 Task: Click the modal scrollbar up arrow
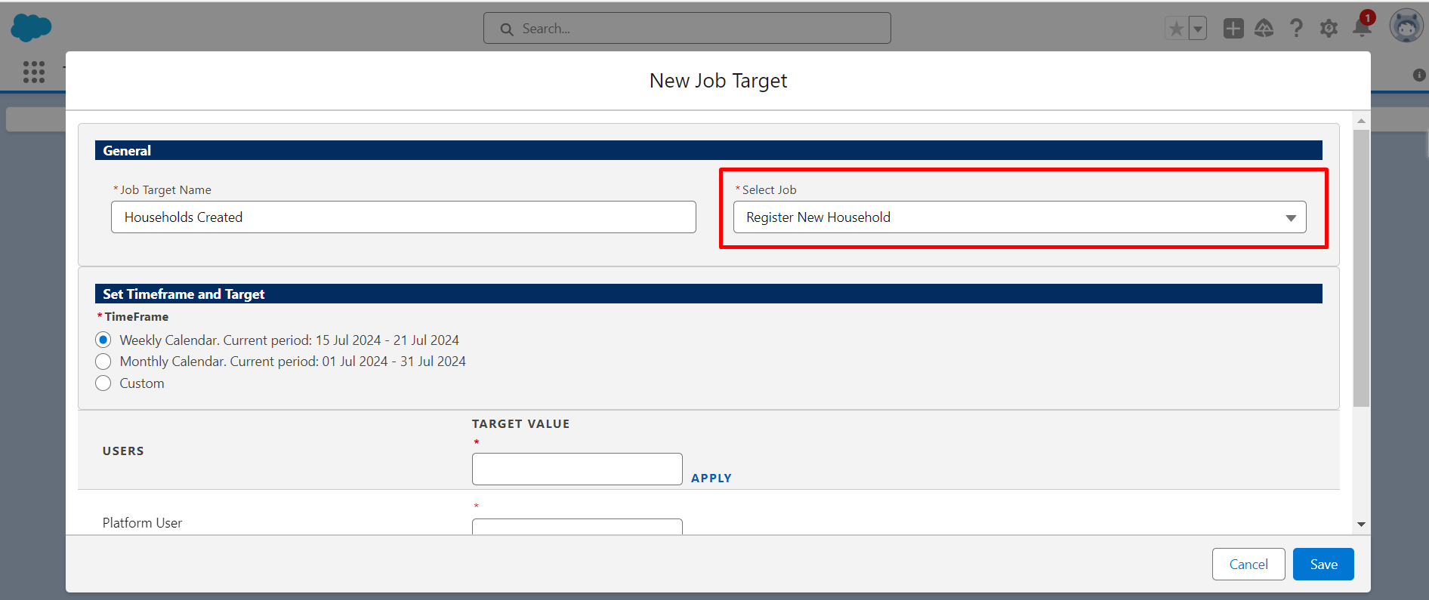point(1361,121)
